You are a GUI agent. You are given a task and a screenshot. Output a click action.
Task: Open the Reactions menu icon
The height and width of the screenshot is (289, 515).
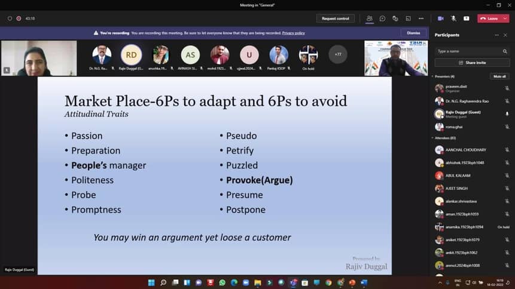pyautogui.click(x=395, y=19)
